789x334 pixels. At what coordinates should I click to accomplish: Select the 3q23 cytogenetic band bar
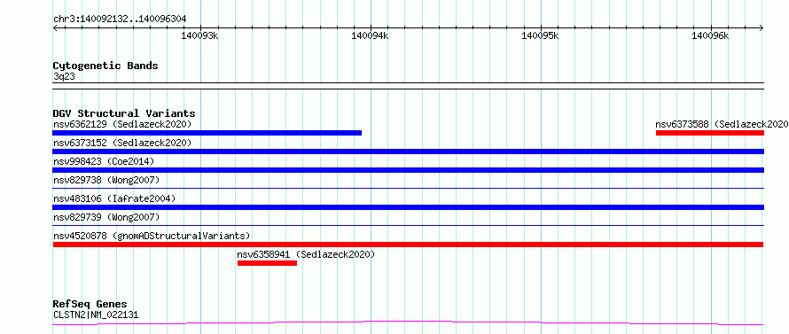point(408,86)
